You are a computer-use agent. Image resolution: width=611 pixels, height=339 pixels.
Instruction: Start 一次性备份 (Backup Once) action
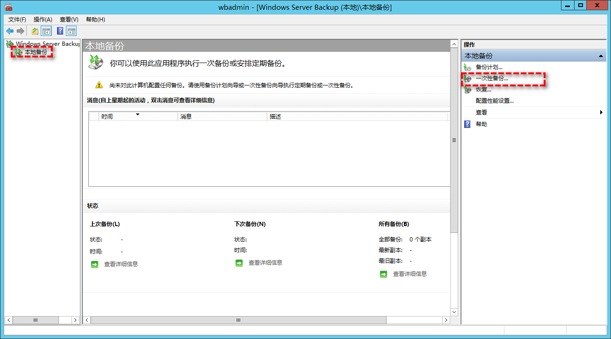coord(492,78)
